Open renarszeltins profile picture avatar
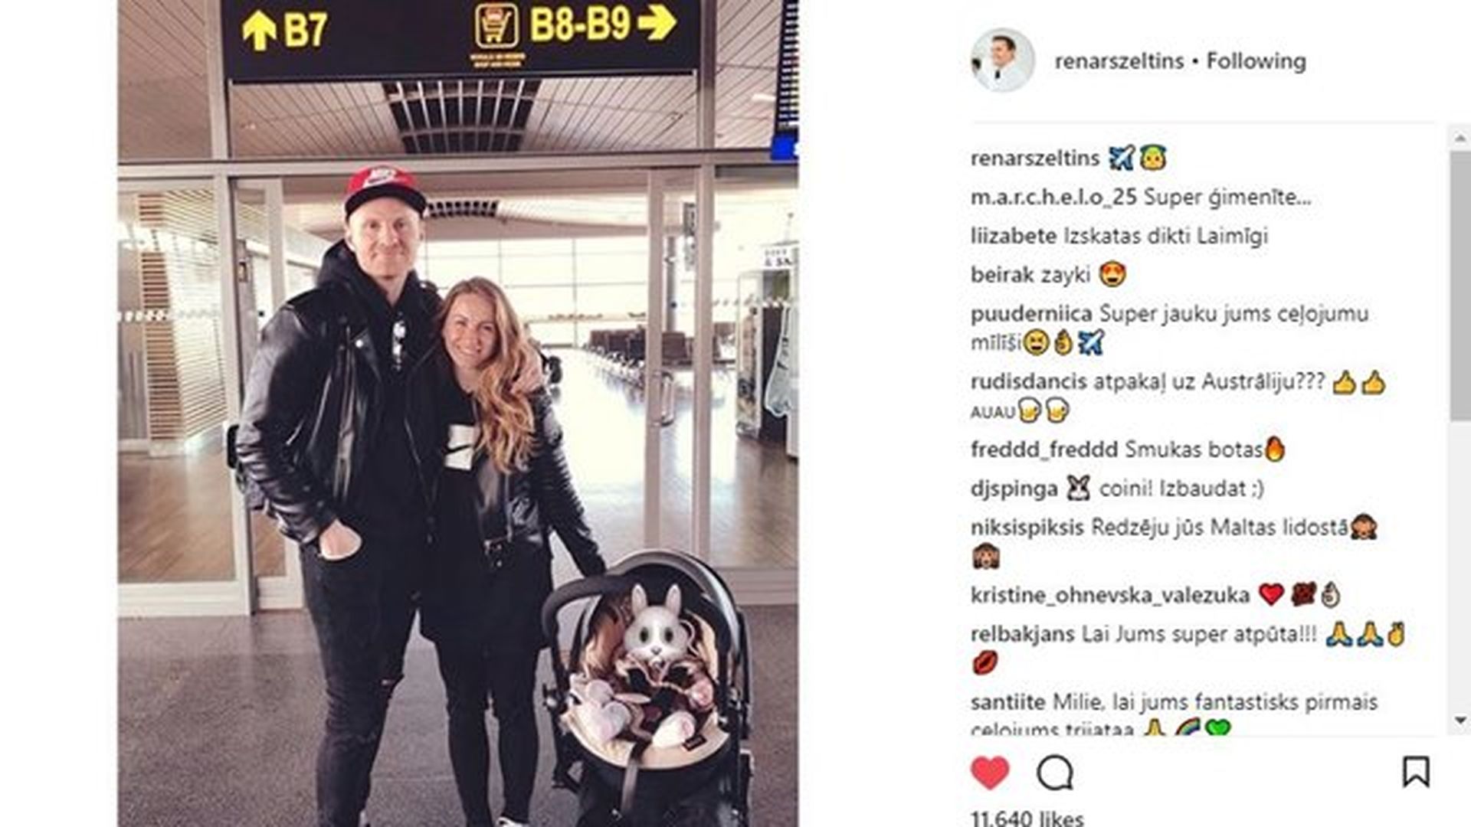The width and height of the screenshot is (1471, 827). point(1003,60)
